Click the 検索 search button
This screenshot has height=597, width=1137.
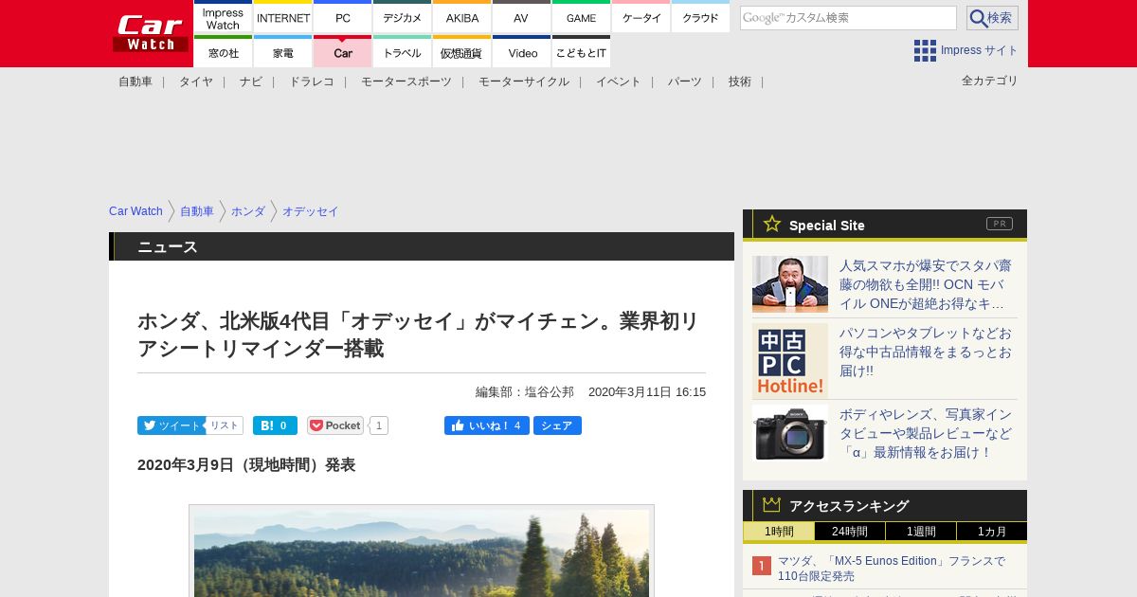992,18
